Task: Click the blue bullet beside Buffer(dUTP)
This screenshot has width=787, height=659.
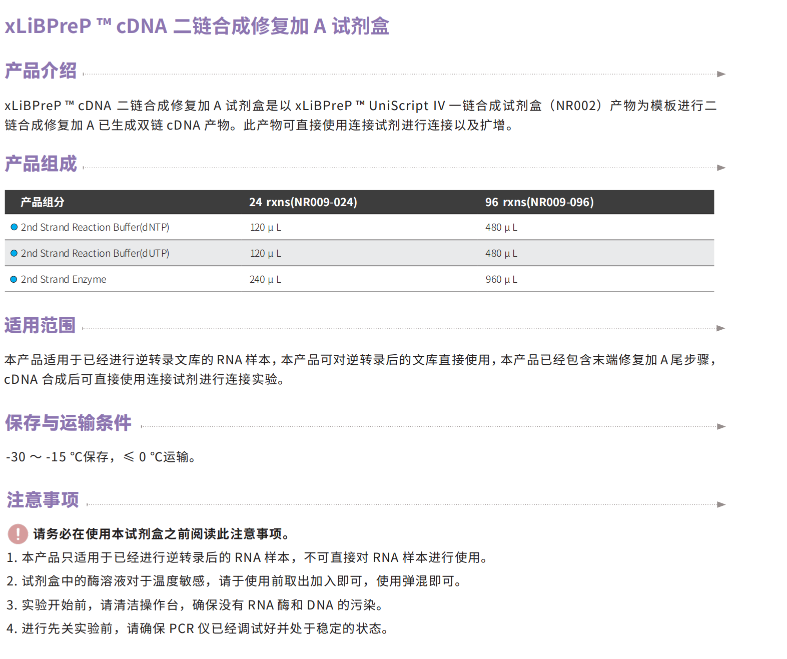Action: pos(14,253)
